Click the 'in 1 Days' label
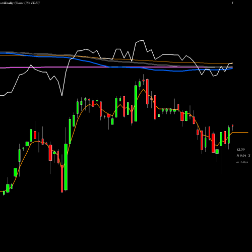This screenshot has width=252, height=252. [242, 162]
